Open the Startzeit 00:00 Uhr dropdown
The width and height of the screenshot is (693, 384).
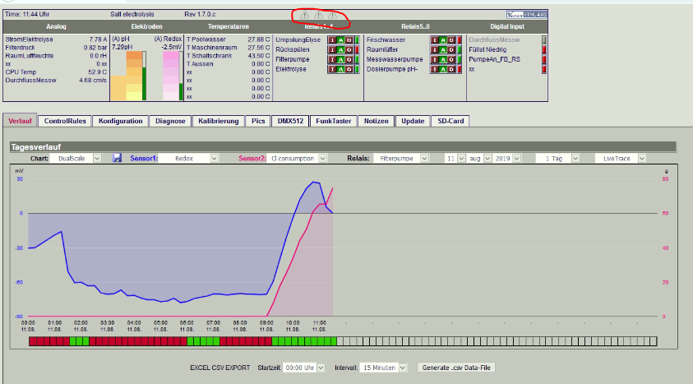304,368
